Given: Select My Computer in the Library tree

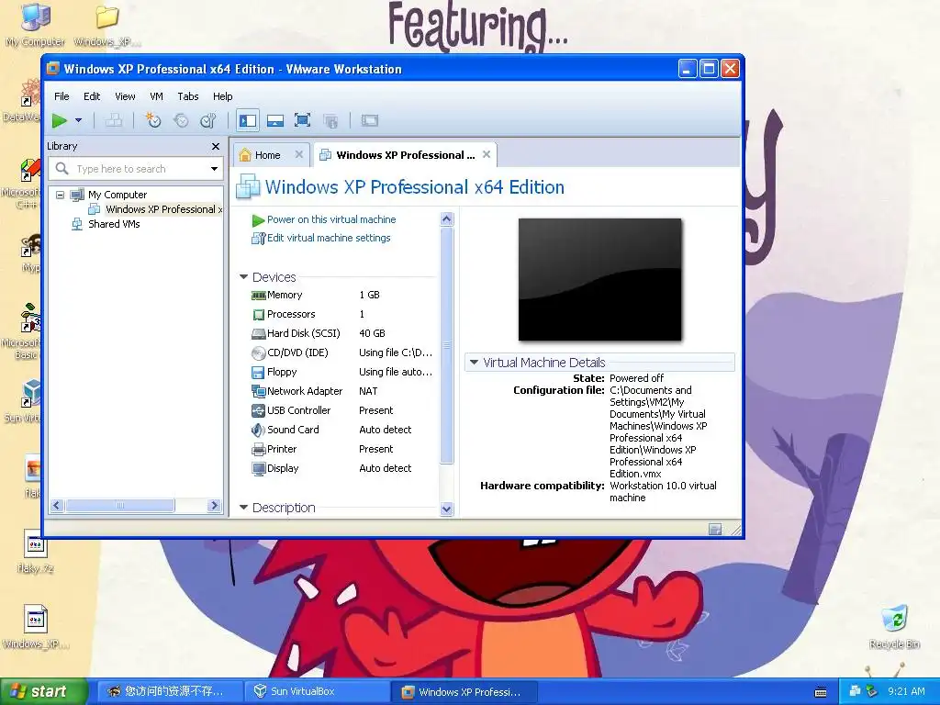Looking at the screenshot, I should click(x=117, y=195).
